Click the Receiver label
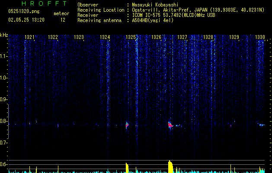This screenshot has width=272, height=173. (88, 15)
